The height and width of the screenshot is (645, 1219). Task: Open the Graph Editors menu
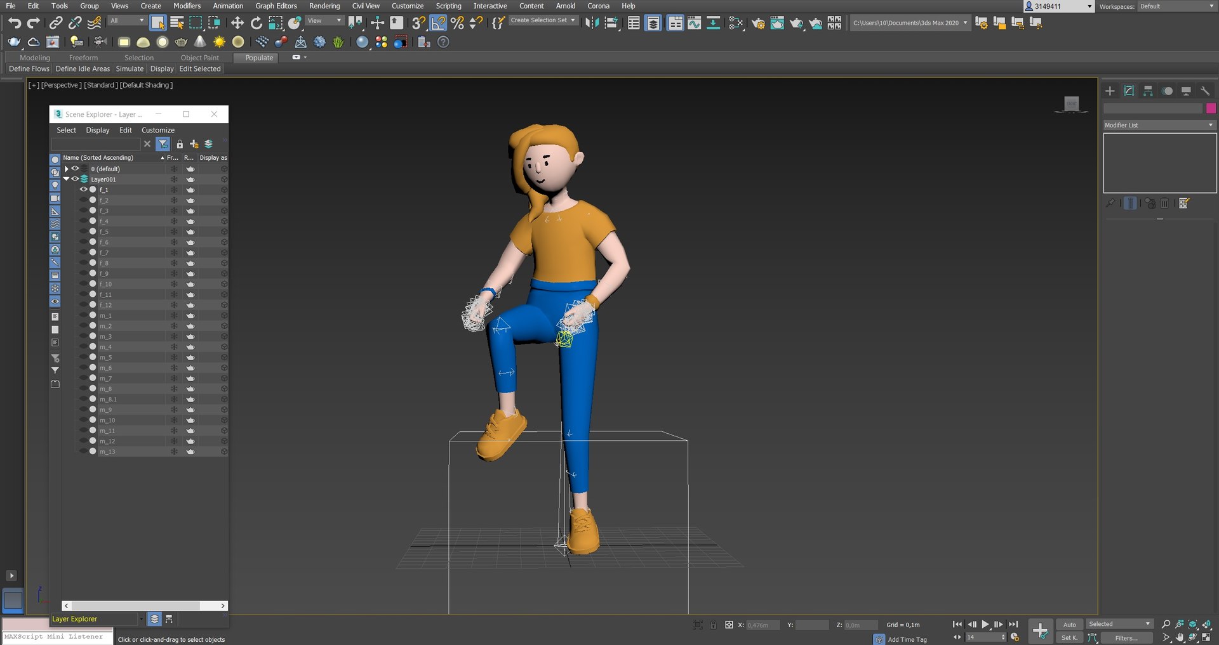276,6
